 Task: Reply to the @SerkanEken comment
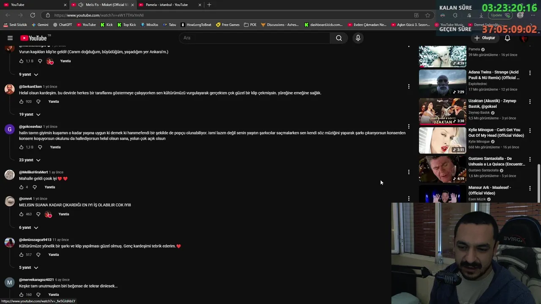(x=54, y=102)
